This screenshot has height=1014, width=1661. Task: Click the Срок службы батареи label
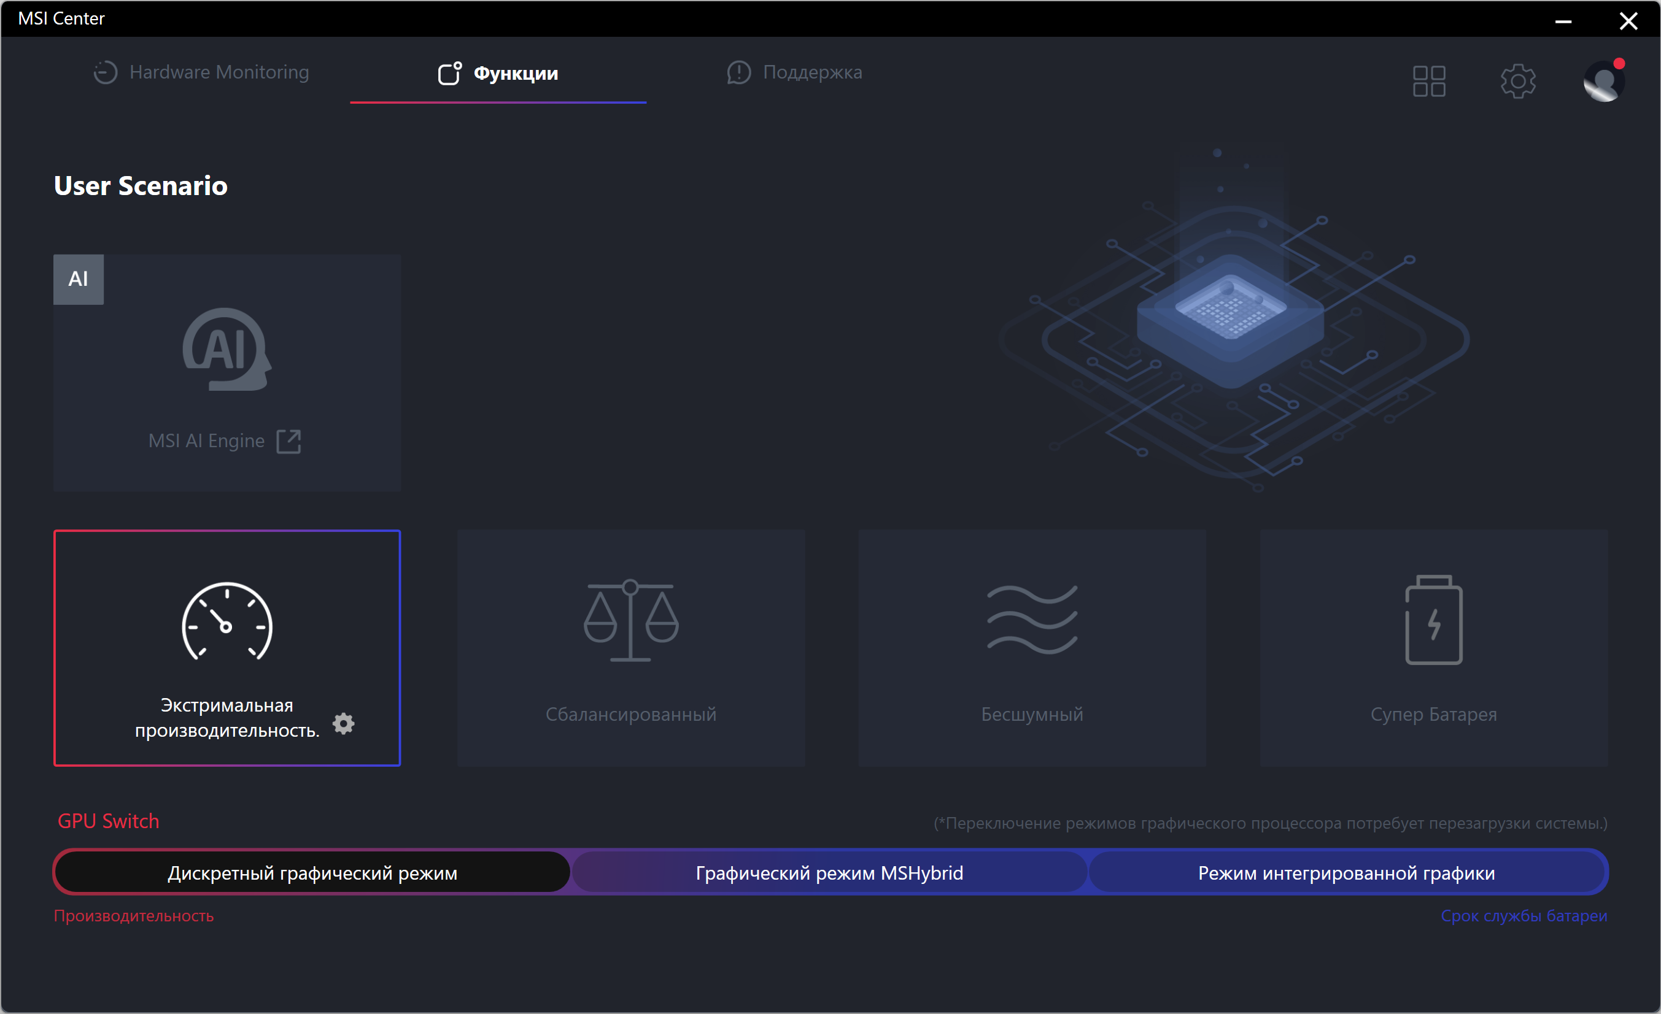1524,916
